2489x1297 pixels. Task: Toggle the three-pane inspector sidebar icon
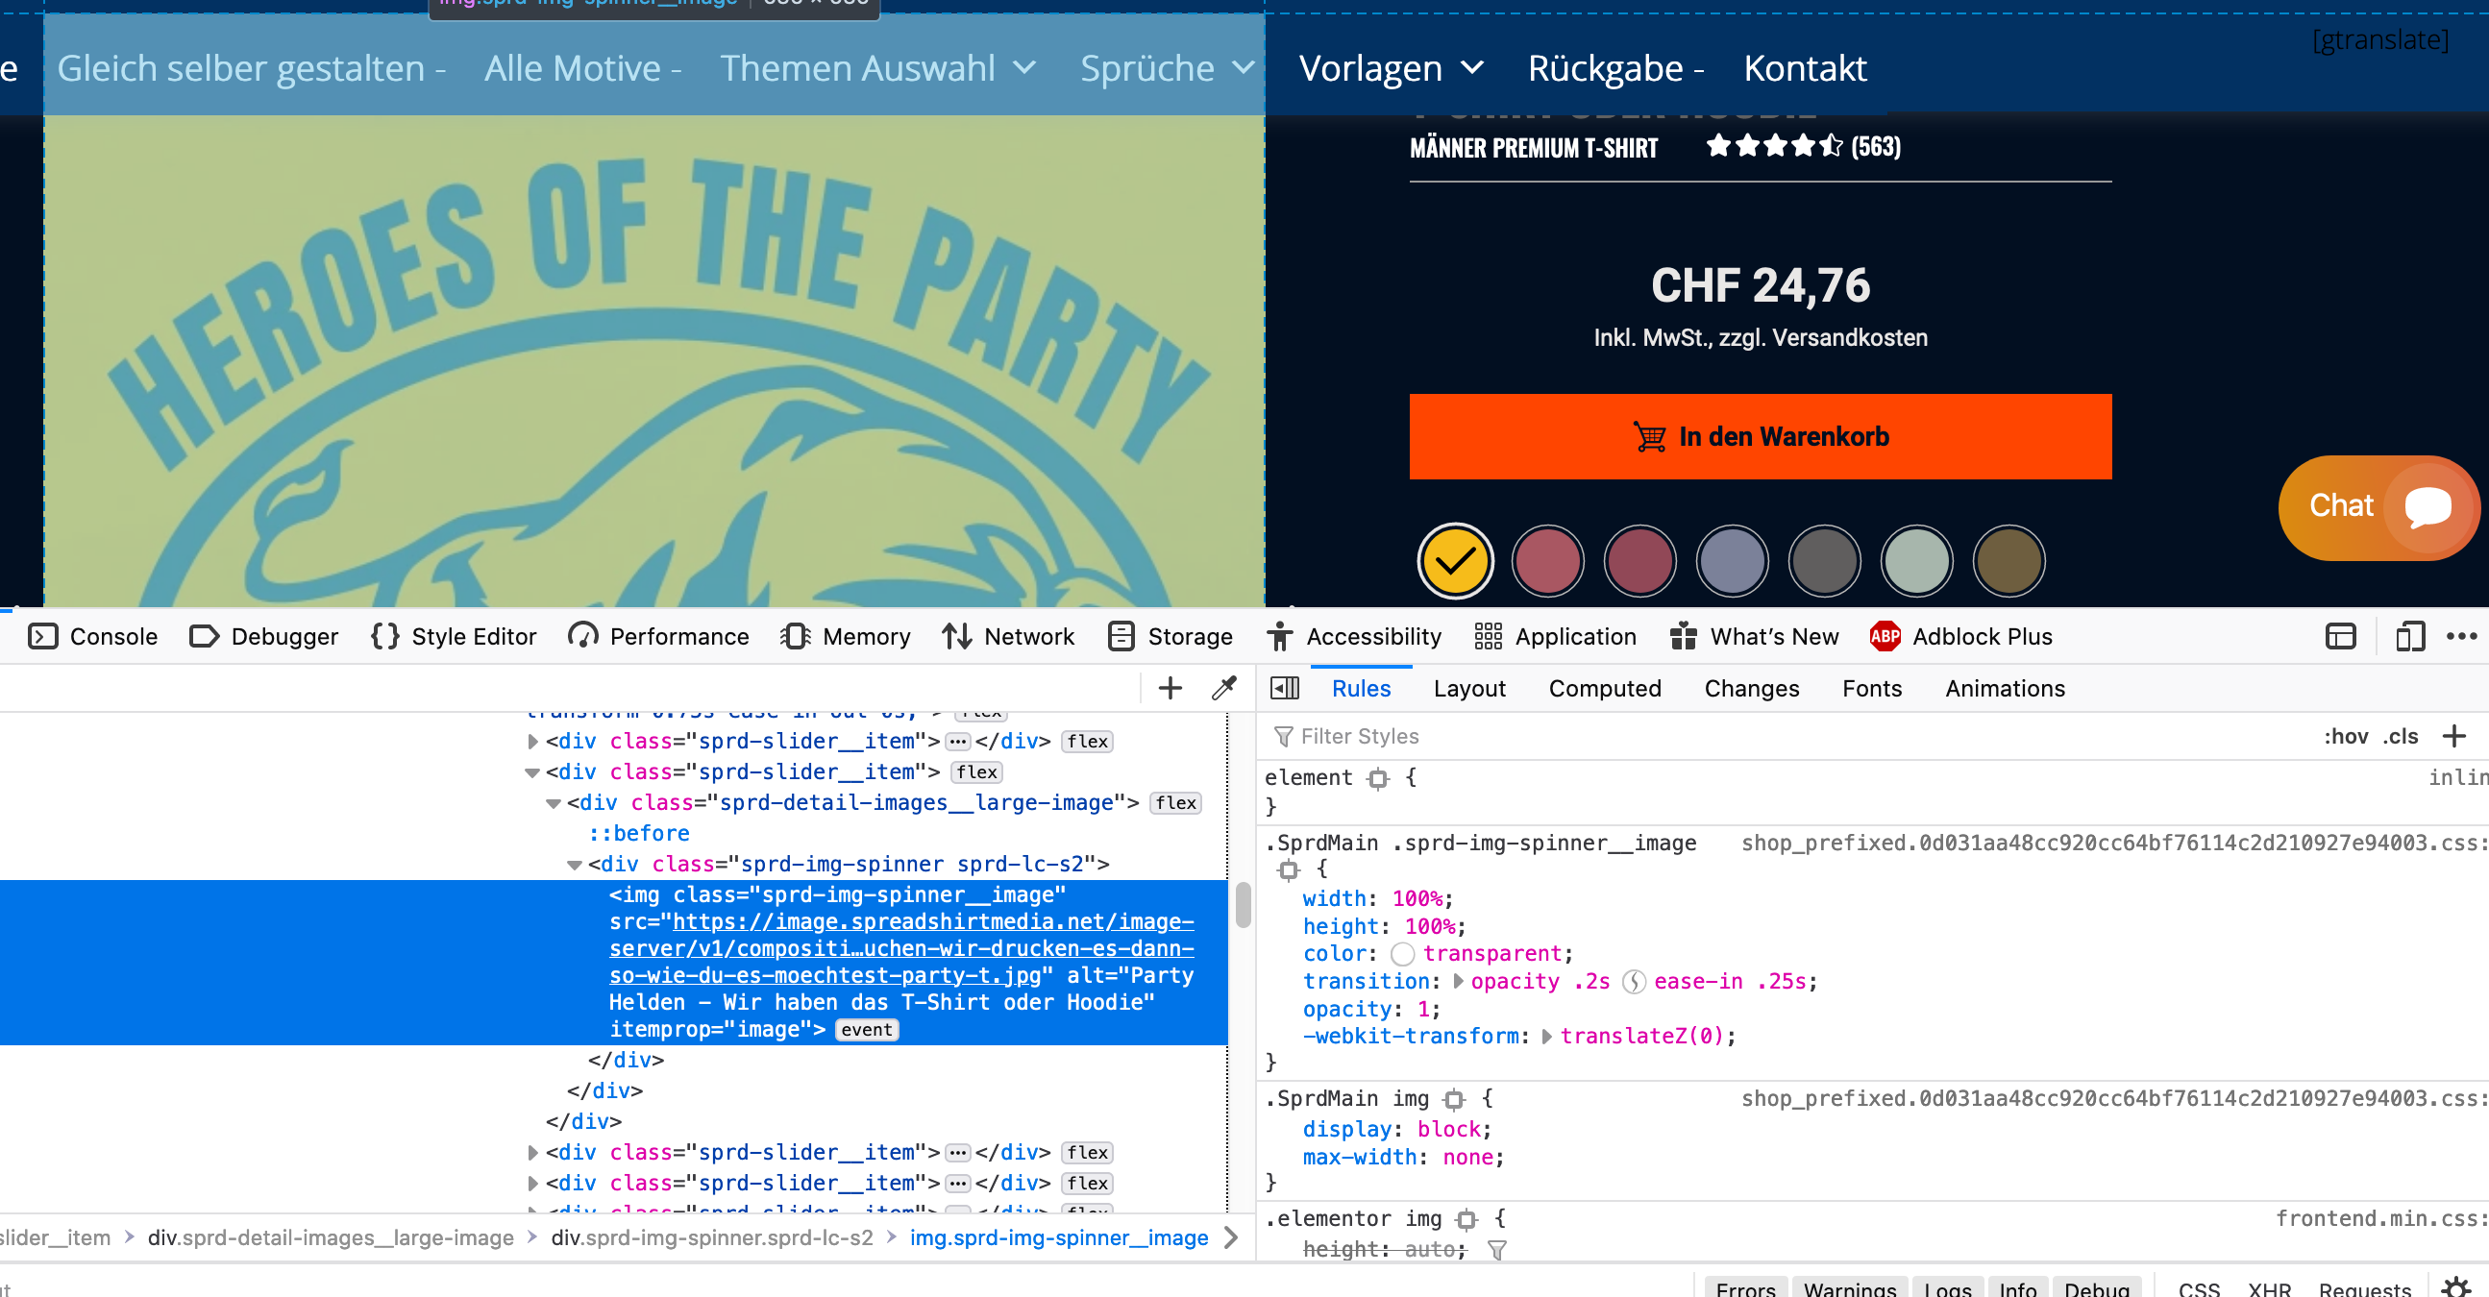click(1284, 688)
